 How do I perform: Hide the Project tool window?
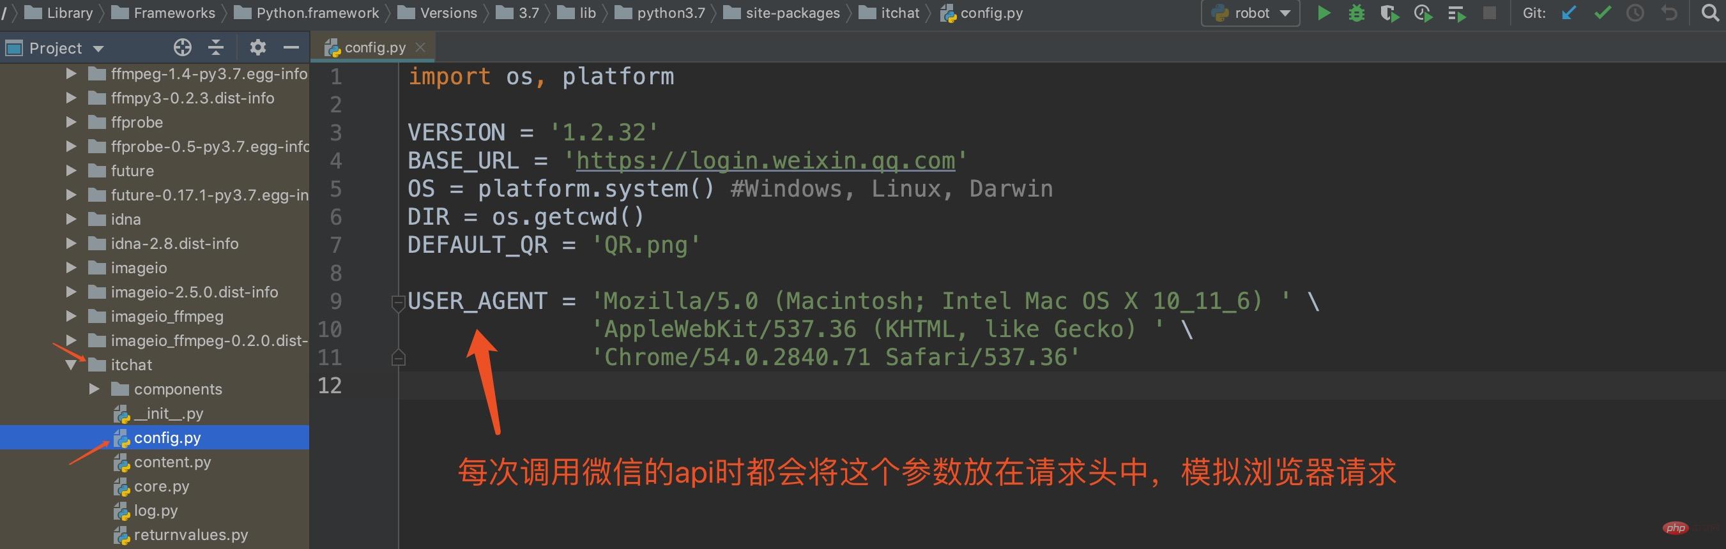point(291,47)
